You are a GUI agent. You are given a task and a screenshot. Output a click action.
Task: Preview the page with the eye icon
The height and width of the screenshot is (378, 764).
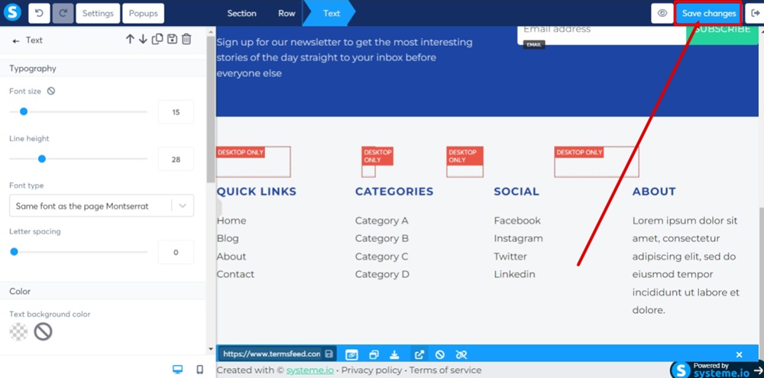click(x=662, y=13)
